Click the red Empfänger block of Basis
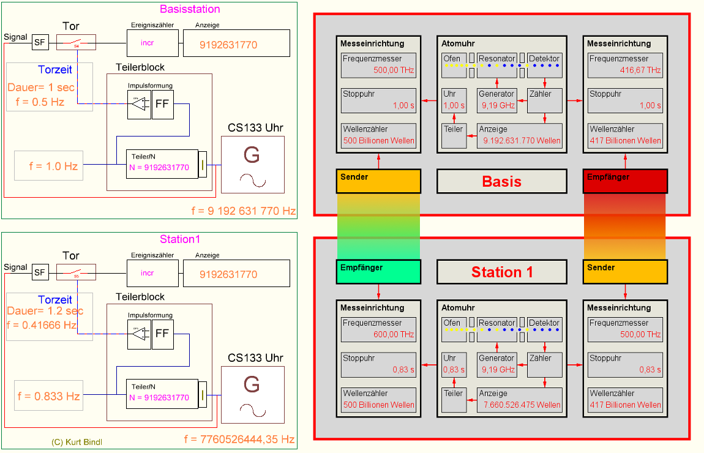 [x=625, y=181]
